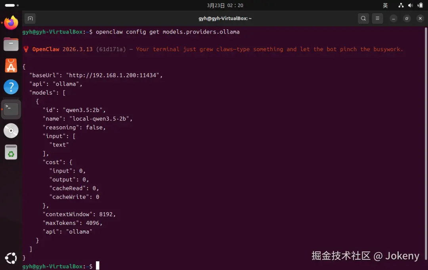Open the terminal hamburger menu
428x270 pixels.
(x=378, y=18)
